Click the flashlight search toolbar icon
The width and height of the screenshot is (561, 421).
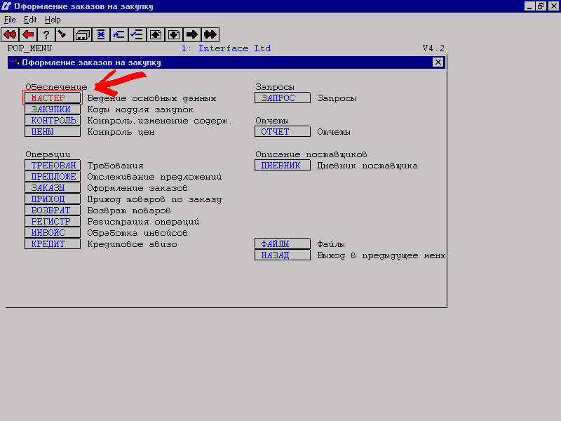pos(65,34)
